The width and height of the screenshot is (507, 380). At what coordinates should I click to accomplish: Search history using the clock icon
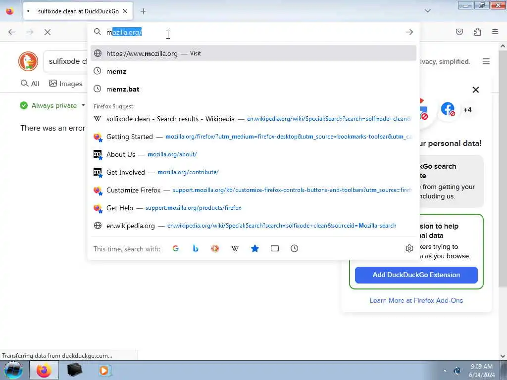pyautogui.click(x=294, y=248)
